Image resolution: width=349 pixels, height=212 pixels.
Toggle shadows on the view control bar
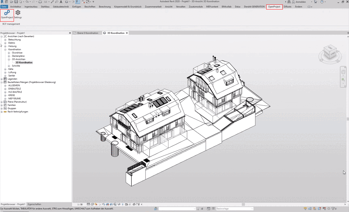(99, 204)
